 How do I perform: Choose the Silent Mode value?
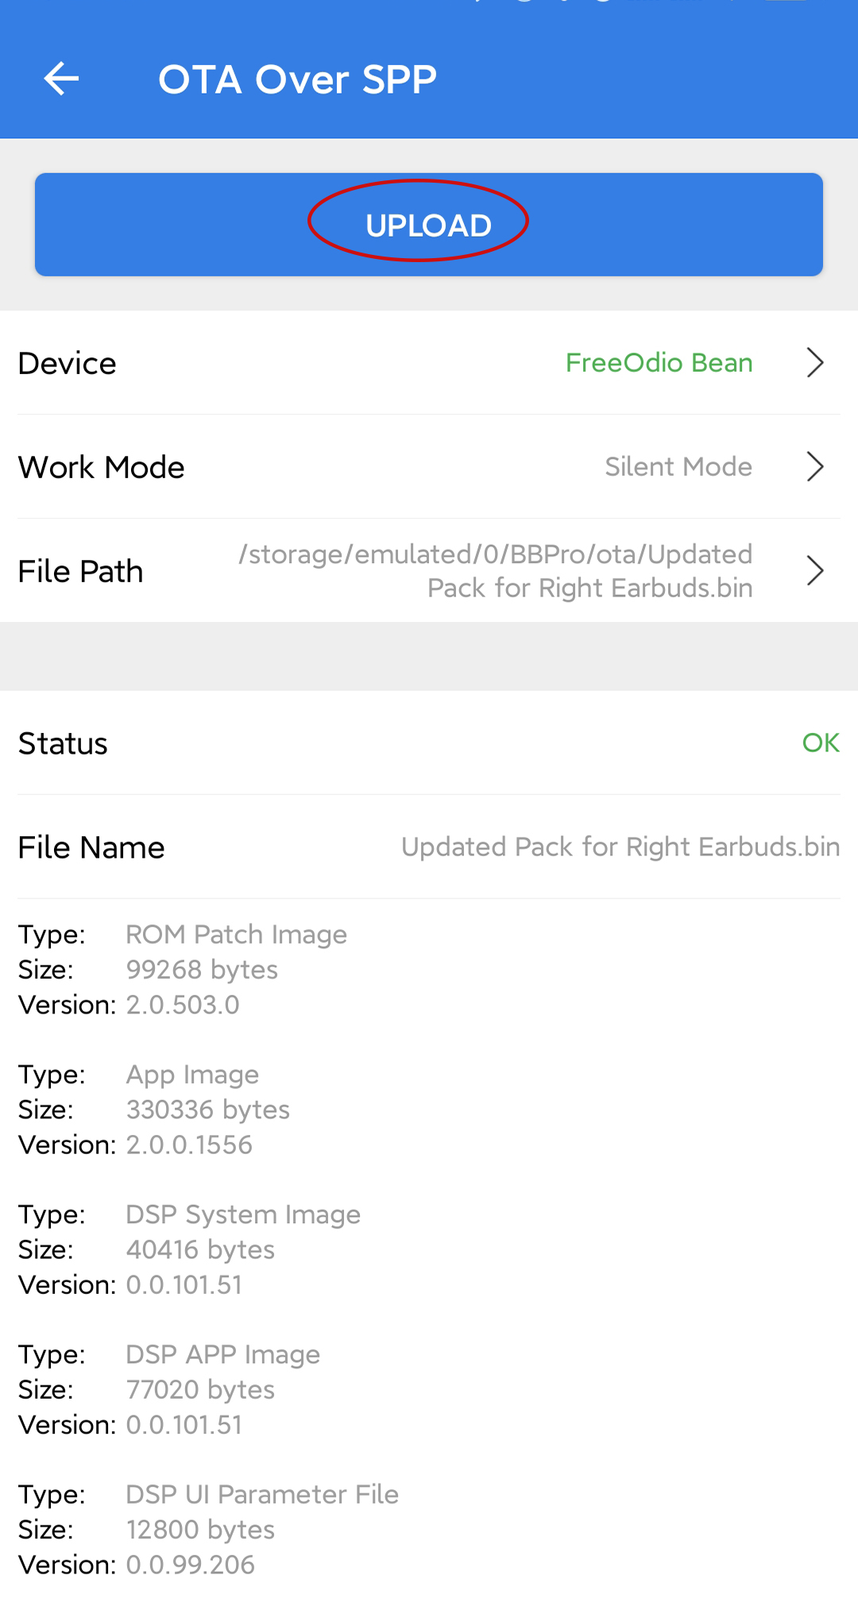678,467
